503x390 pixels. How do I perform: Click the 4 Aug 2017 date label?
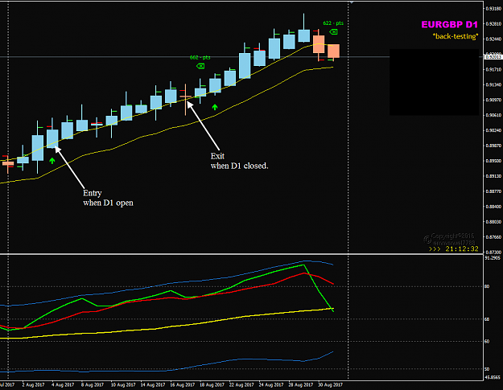pyautogui.click(x=63, y=384)
